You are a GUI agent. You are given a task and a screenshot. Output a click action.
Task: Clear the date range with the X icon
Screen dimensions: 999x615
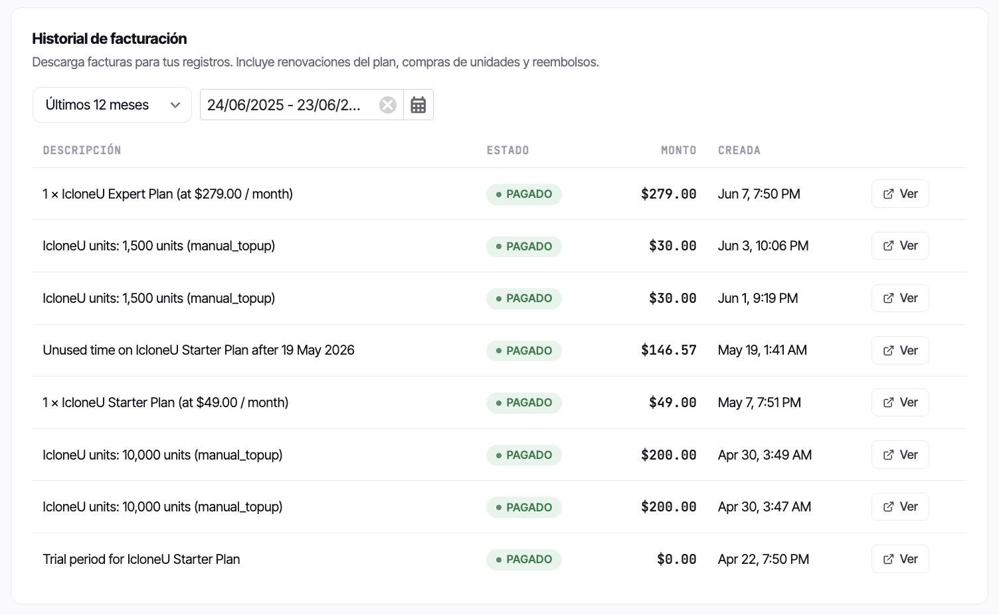[388, 105]
